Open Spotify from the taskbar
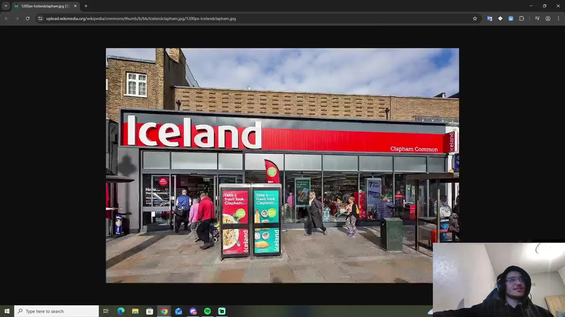The image size is (565, 317). (x=207, y=311)
